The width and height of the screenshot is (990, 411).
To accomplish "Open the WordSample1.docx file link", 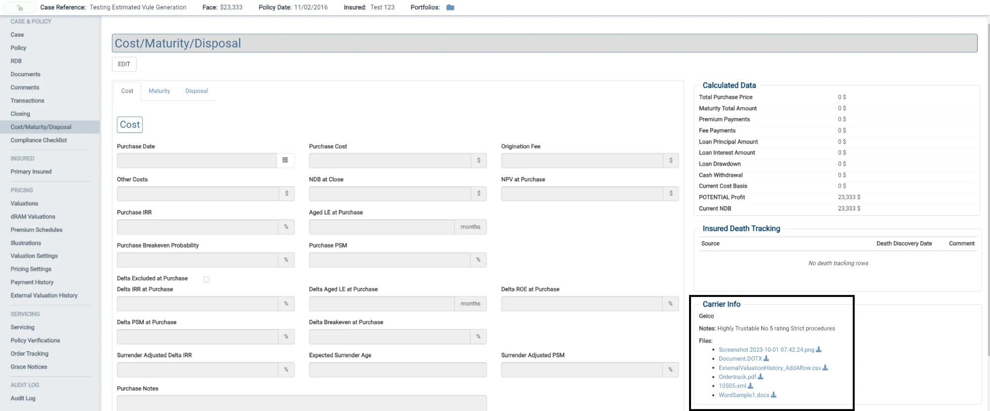I will (x=743, y=395).
